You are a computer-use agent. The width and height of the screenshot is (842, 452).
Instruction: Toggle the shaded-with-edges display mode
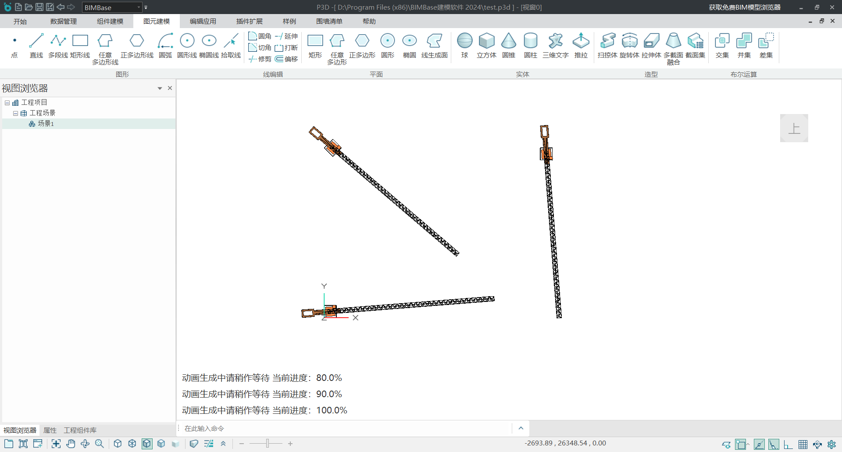(147, 444)
